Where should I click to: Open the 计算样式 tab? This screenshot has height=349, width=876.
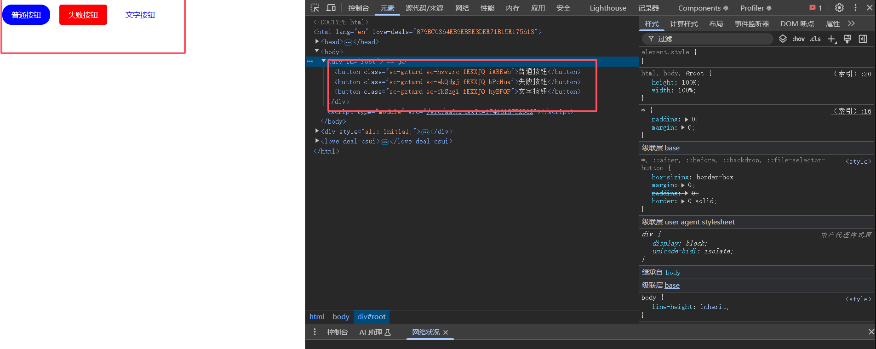[x=683, y=23]
